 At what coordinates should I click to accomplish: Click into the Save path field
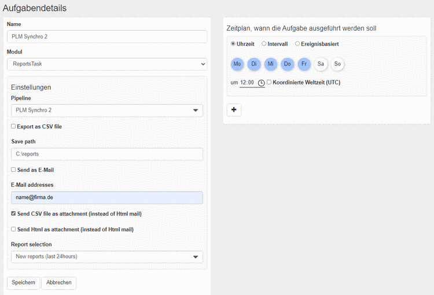click(107, 154)
